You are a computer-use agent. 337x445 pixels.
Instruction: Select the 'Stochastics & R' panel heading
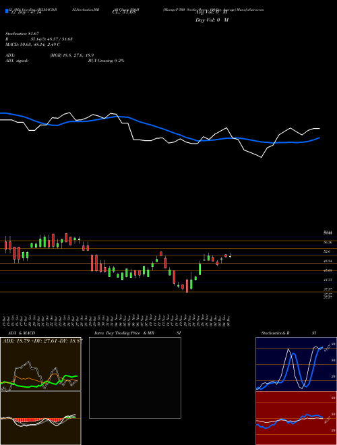point(276,333)
